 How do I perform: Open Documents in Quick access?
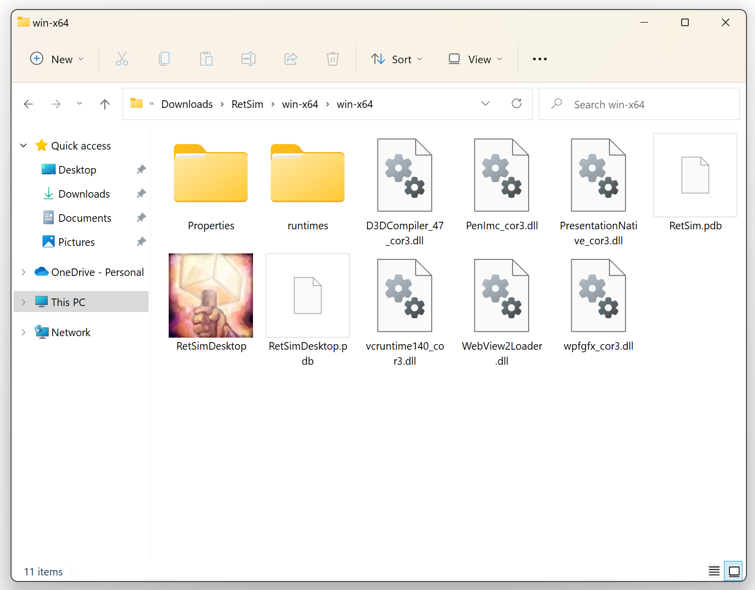(x=85, y=218)
